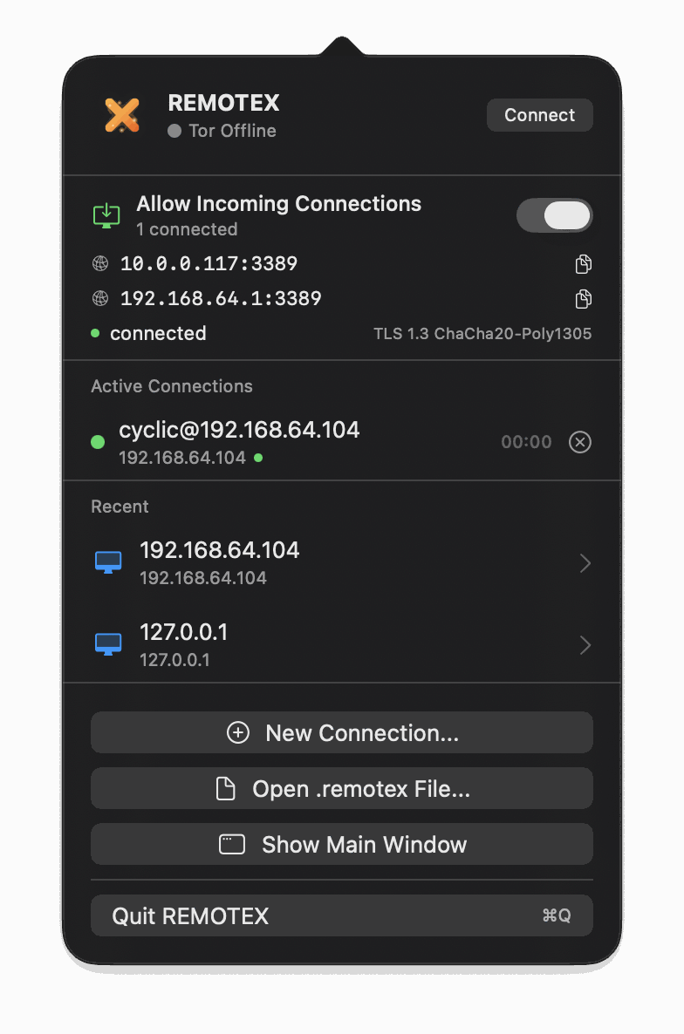Image resolution: width=684 pixels, height=1034 pixels.
Task: Expand the chevron for recent 127.0.0.1
Action: [585, 645]
